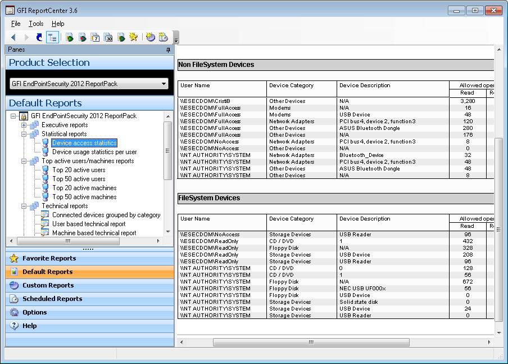Click the lock icon of the ReportPack root
This screenshot has height=364, width=508.
24,116
